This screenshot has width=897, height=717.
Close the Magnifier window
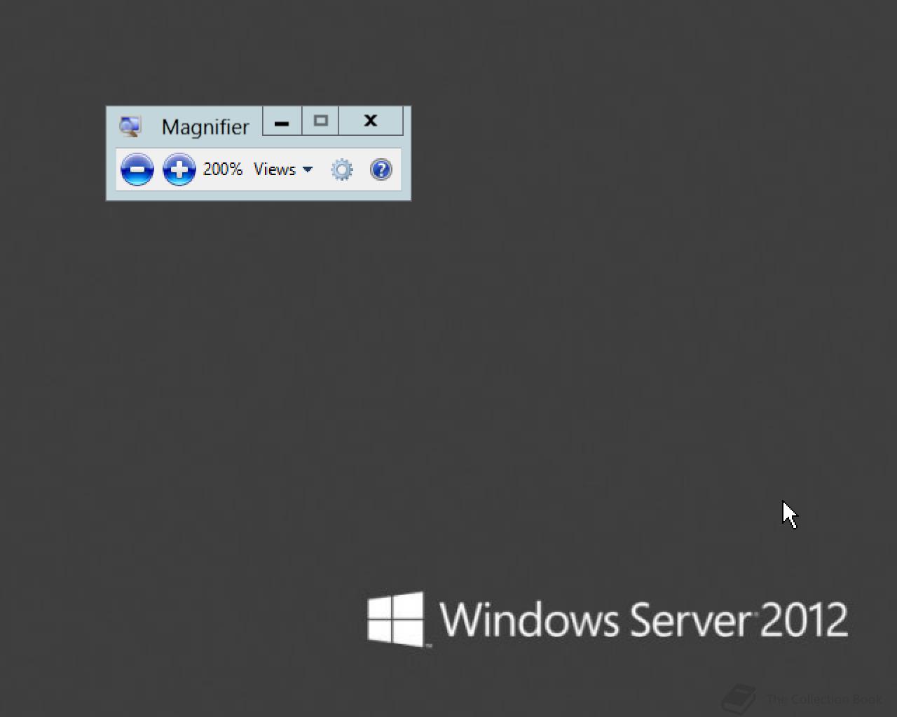point(371,121)
